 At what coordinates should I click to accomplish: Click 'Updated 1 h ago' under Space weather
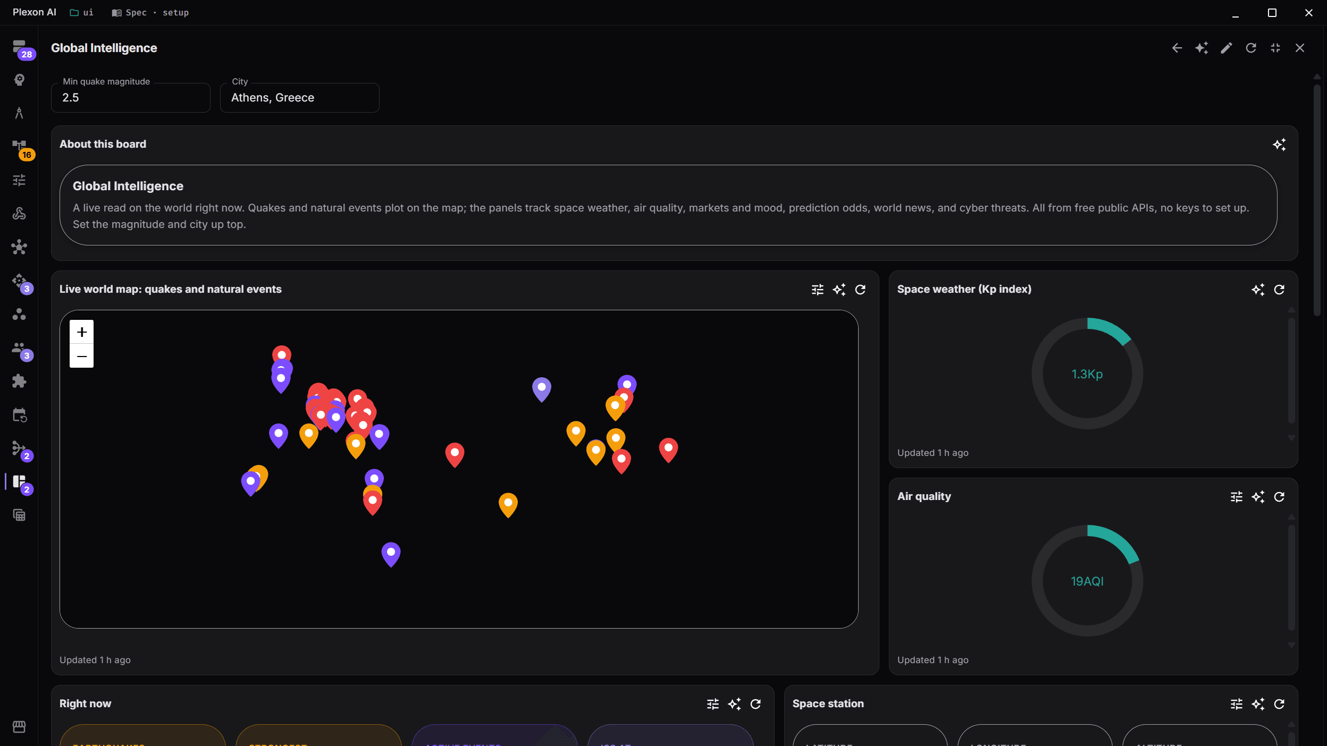click(x=933, y=453)
